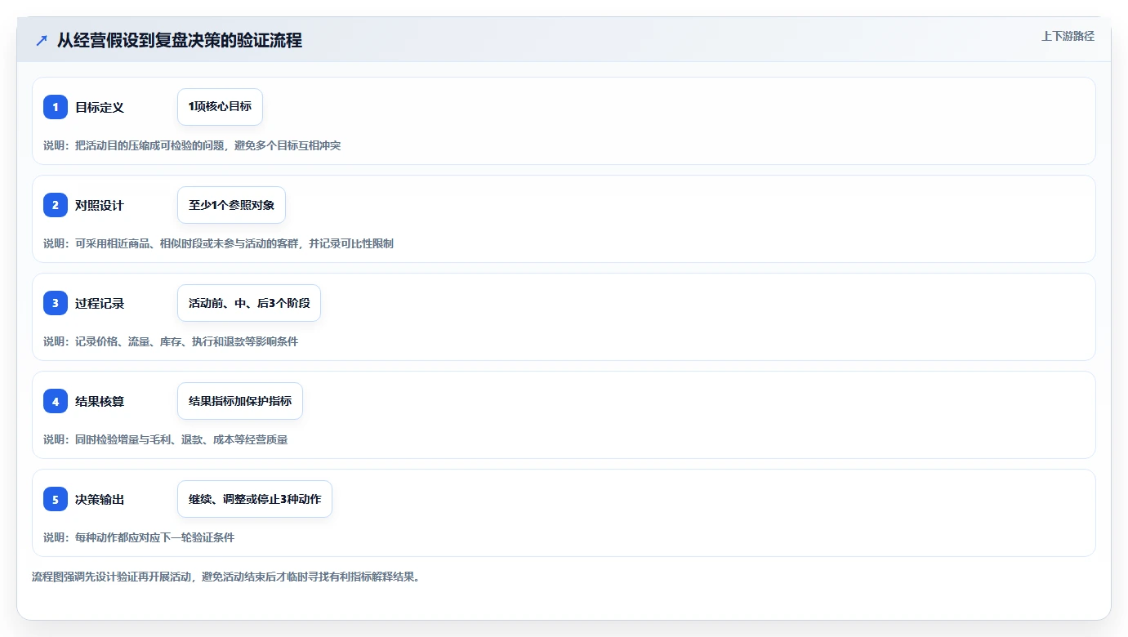
Task: Click the 结果核算 step heading
Action: [x=100, y=402]
